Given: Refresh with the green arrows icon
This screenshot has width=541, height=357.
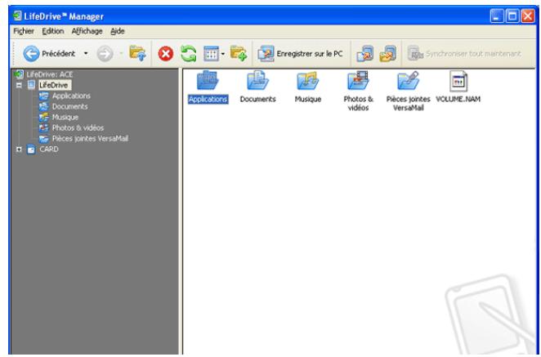Looking at the screenshot, I should (189, 54).
